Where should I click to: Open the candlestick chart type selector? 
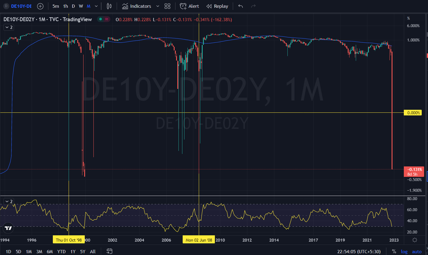click(x=109, y=6)
